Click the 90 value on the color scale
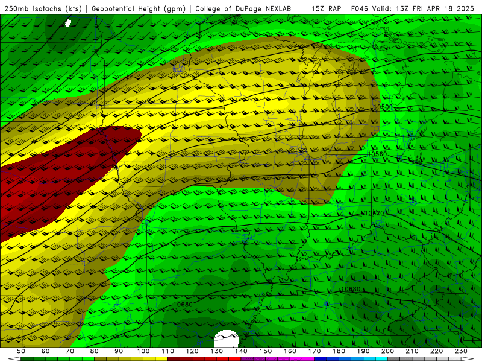 pos(119,351)
